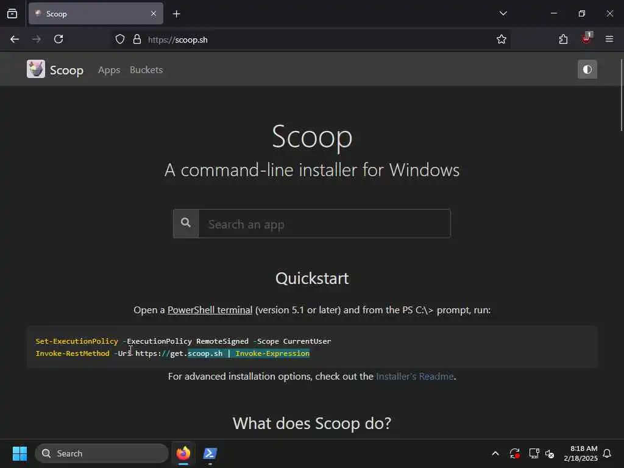Viewport: 624px width, 468px height.
Task: Click the Scoop logo icon in the navbar
Action: point(36,69)
